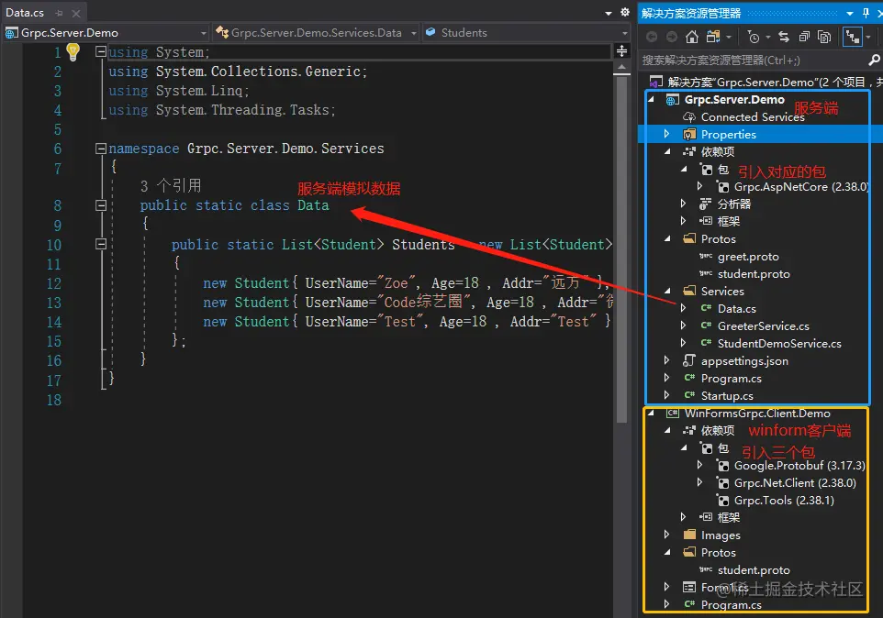The height and width of the screenshot is (618, 883).
Task: Collapse the Students list block at line 10
Action: (x=101, y=244)
